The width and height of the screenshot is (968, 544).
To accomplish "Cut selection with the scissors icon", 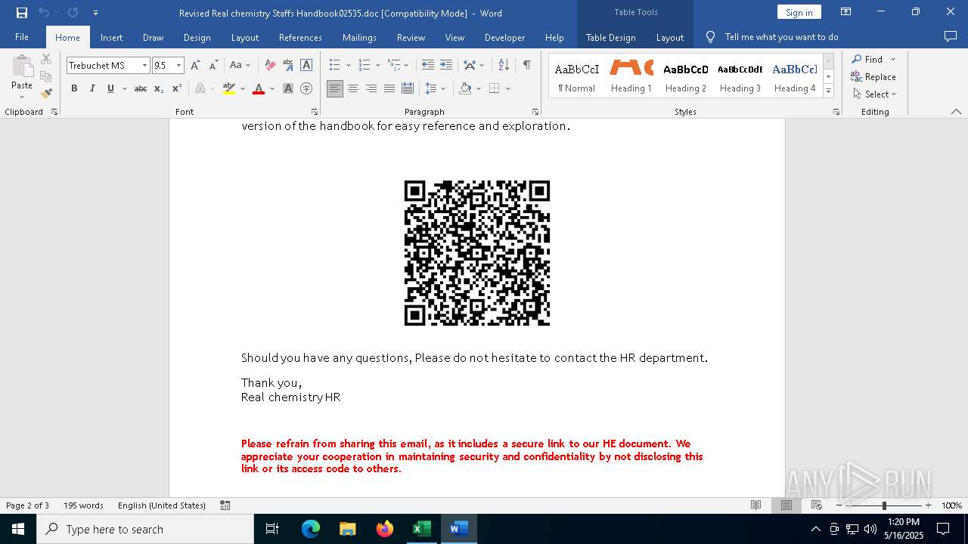I will point(46,59).
